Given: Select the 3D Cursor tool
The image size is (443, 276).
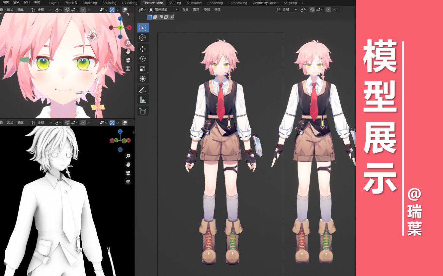Looking at the screenshot, I should 143,38.
